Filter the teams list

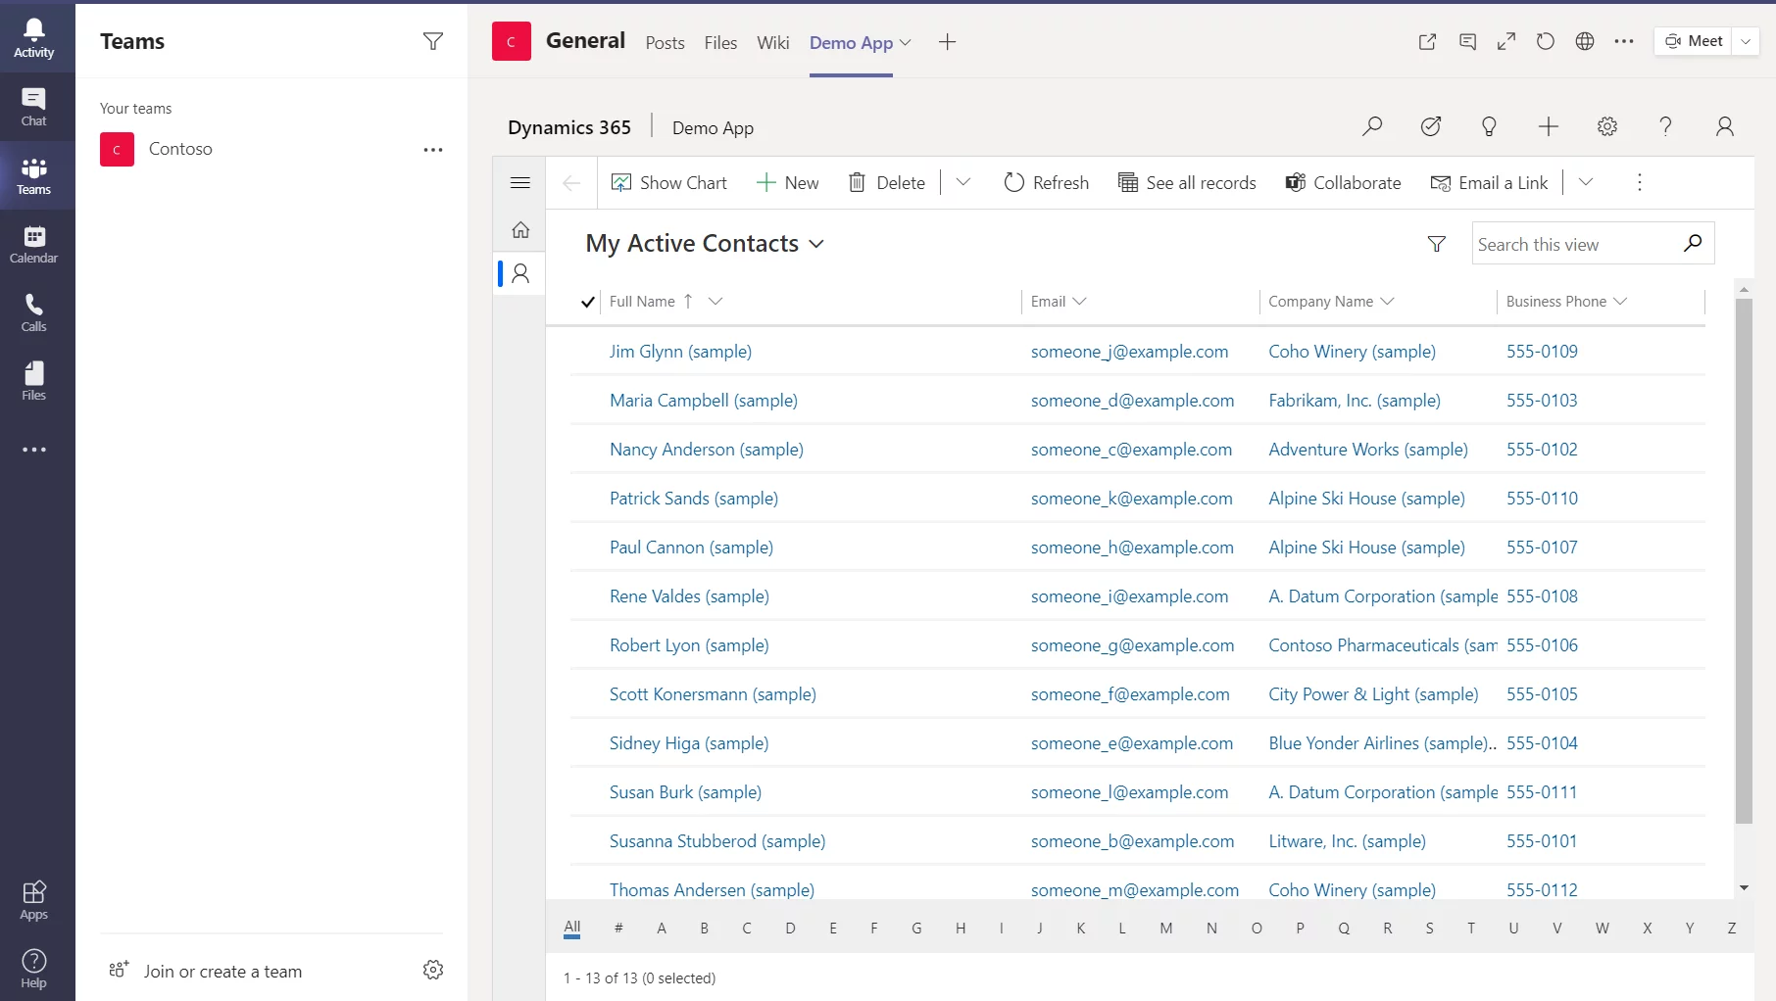(433, 41)
